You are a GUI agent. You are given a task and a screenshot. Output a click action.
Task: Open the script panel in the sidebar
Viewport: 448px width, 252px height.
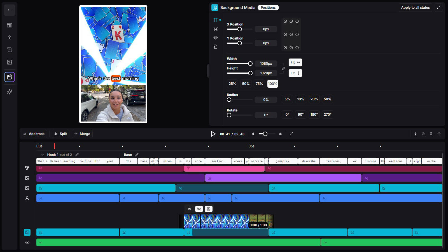(9, 50)
